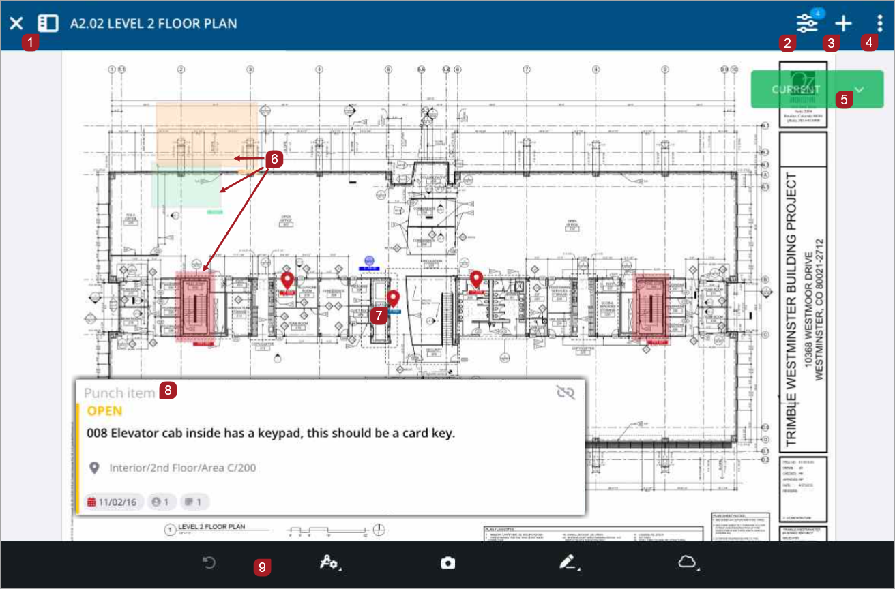This screenshot has width=895, height=589.
Task: Close the floor plan view
Action: pyautogui.click(x=15, y=23)
